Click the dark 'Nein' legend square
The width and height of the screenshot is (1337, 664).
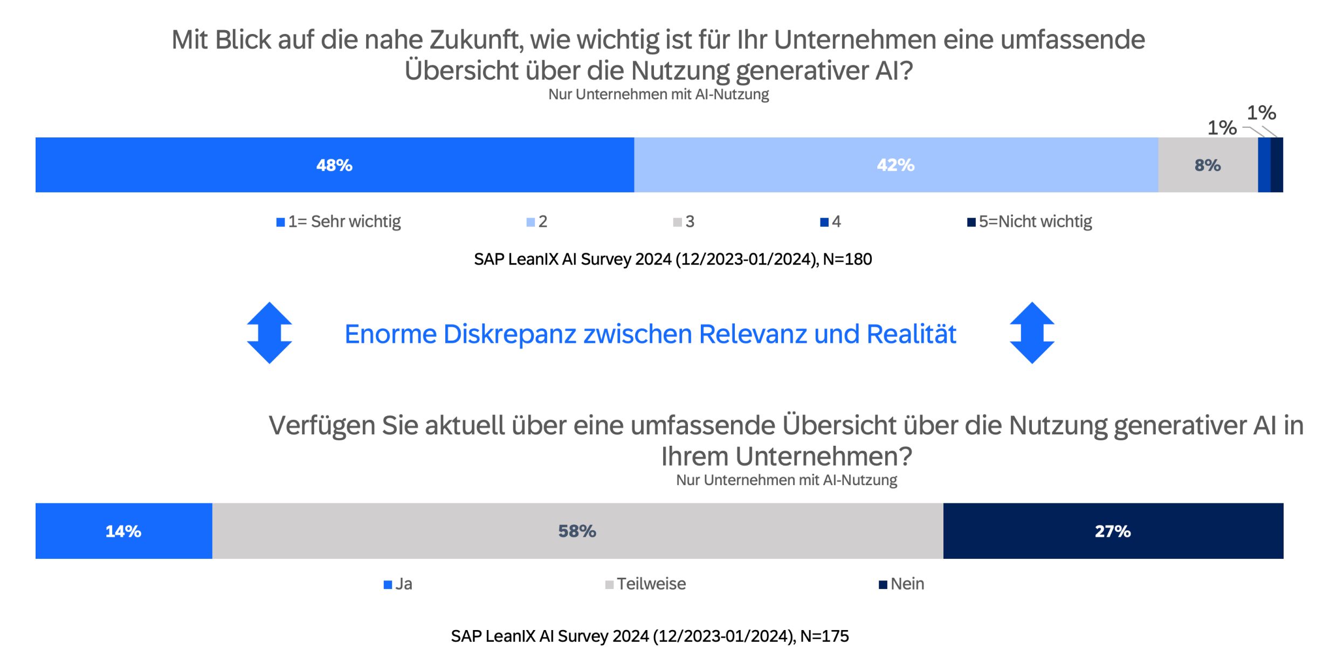tap(883, 585)
